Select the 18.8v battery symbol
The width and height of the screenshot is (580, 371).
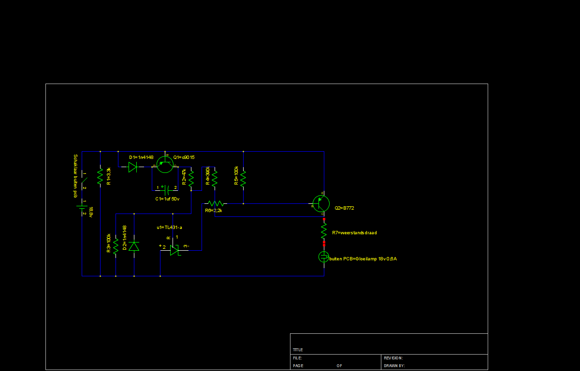(x=82, y=208)
